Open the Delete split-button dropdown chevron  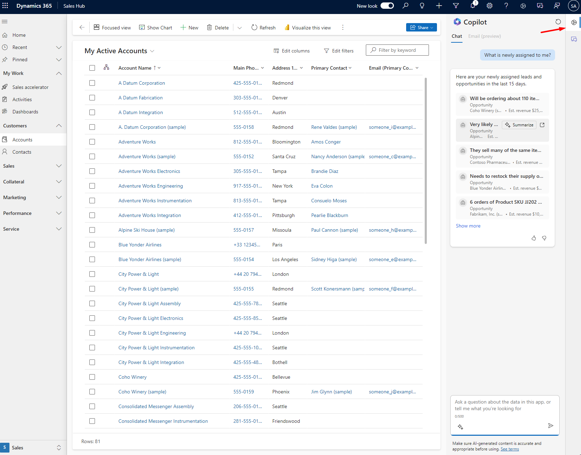(x=240, y=28)
